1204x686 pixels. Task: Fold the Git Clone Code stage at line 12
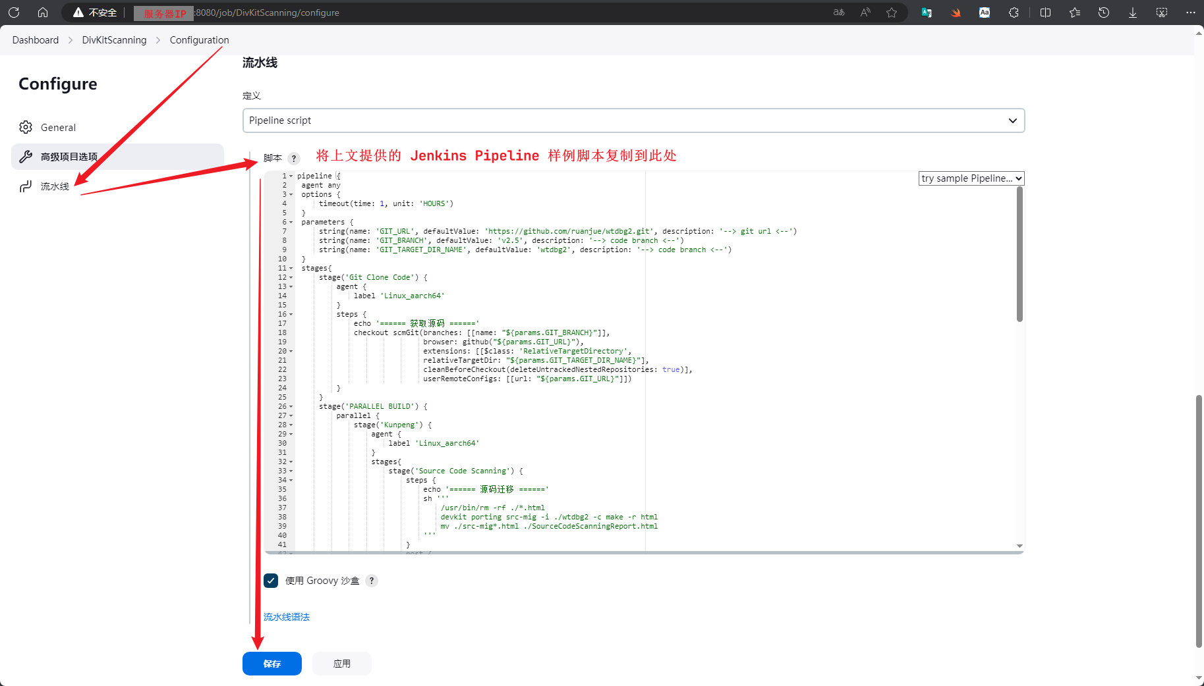[291, 278]
